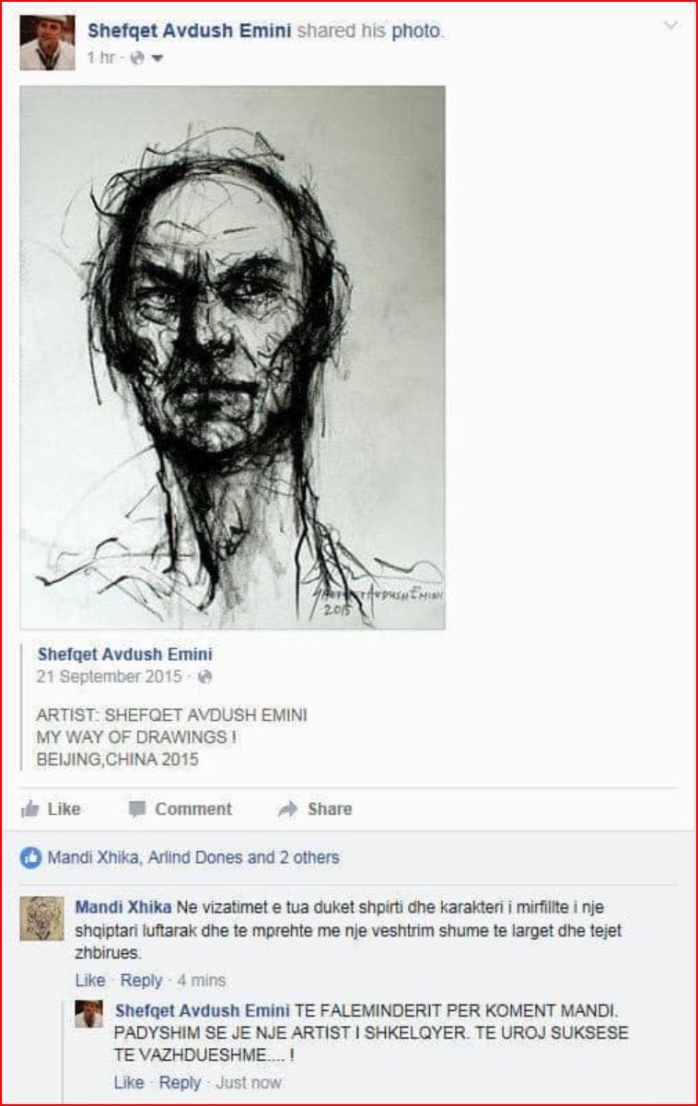Open Mandi Xhika's comment avatar
This screenshot has width=698, height=1106.
coord(42,918)
